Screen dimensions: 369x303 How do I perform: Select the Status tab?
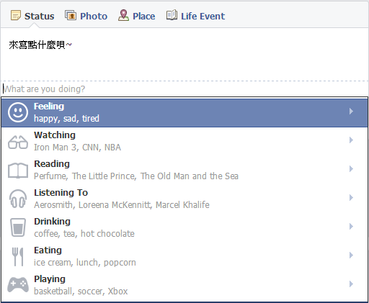pyautogui.click(x=32, y=16)
